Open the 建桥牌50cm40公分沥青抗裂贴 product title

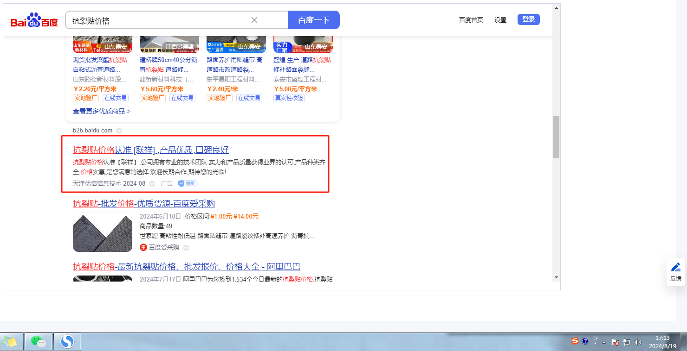point(169,65)
